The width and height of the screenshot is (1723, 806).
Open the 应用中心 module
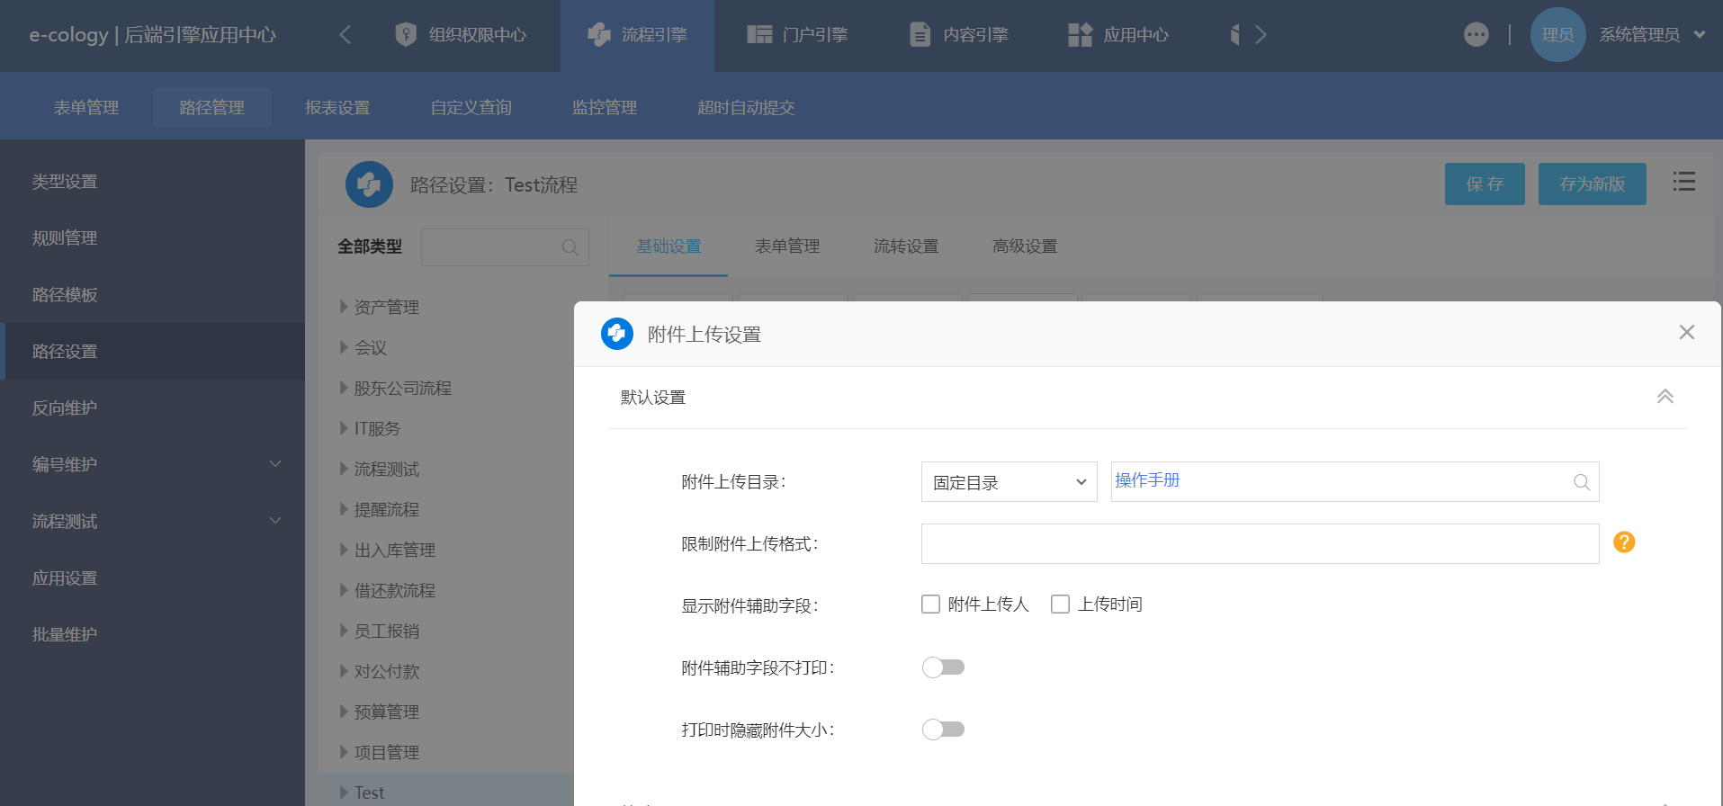[1118, 35]
